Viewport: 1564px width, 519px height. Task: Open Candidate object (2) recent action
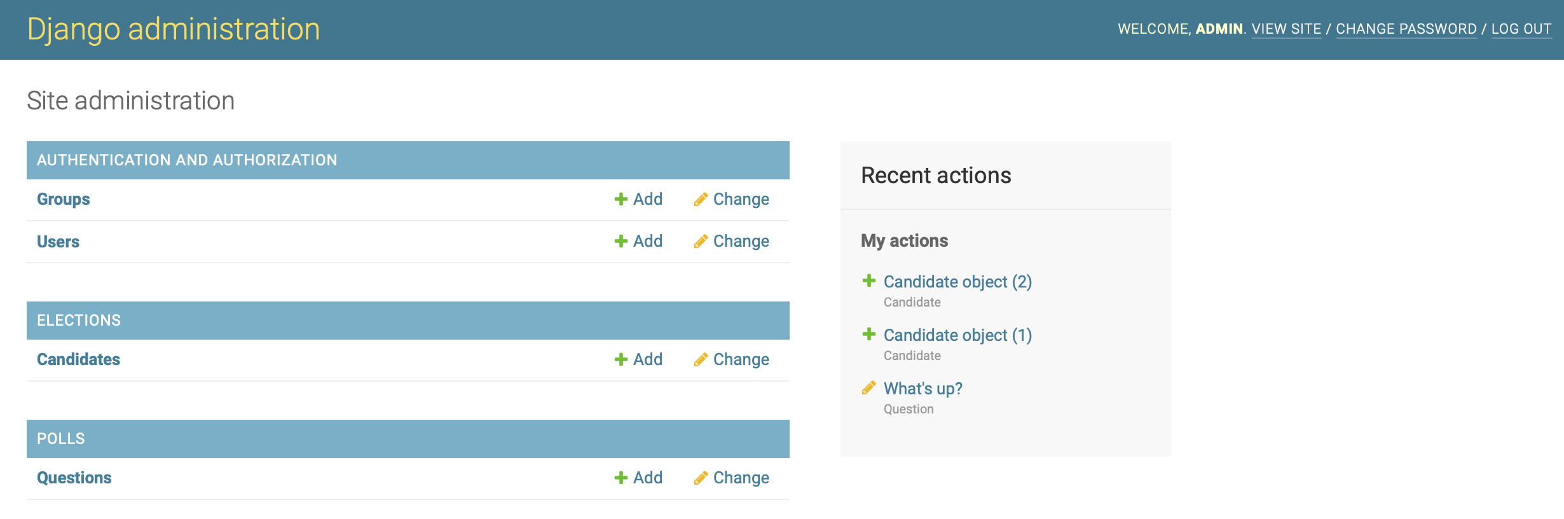(957, 282)
